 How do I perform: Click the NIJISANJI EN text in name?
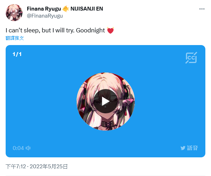87,9
